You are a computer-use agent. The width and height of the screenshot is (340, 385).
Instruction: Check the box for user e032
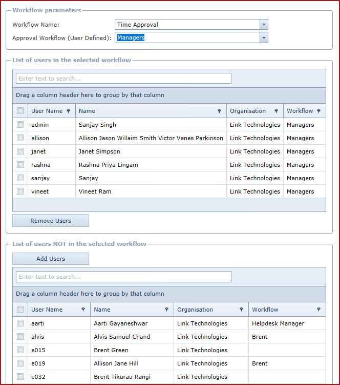pyautogui.click(x=20, y=376)
